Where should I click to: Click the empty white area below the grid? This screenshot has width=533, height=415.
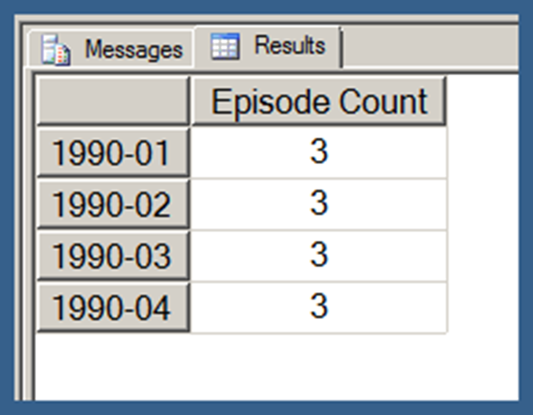pos(270,367)
